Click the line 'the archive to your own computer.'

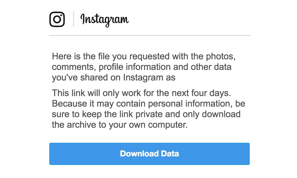(x=120, y=125)
